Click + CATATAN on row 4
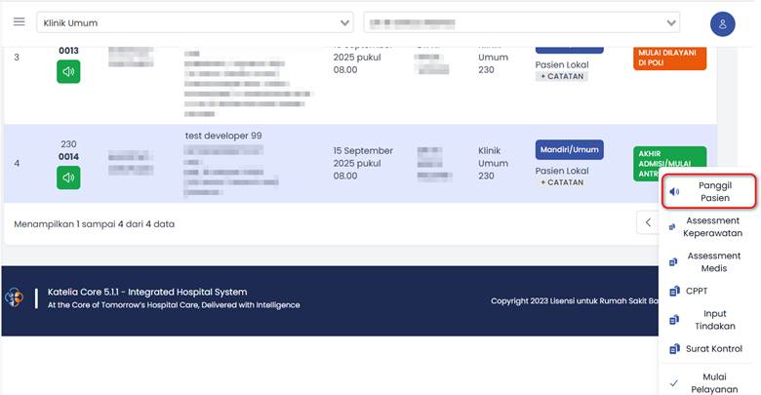Screen dimensions: 761x395 pyautogui.click(x=561, y=182)
